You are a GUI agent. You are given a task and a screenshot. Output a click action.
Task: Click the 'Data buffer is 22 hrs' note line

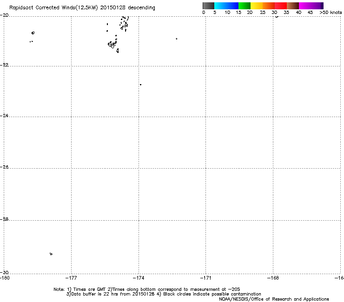click(x=164, y=294)
